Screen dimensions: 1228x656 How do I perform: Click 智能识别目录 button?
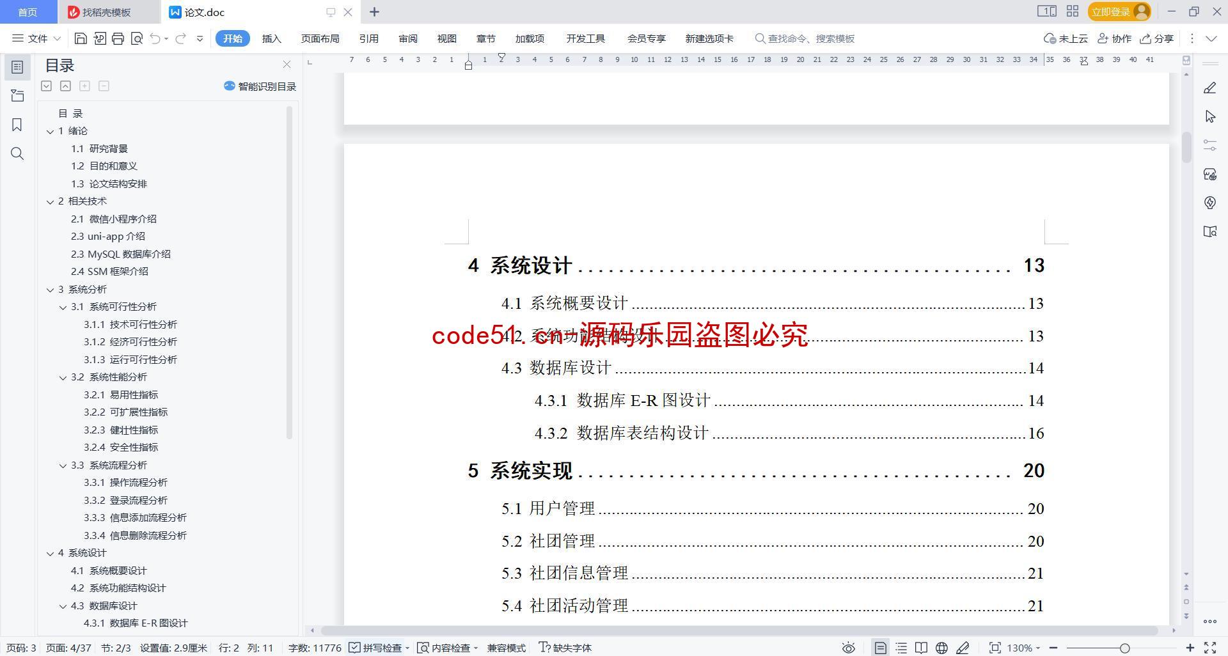coord(260,86)
